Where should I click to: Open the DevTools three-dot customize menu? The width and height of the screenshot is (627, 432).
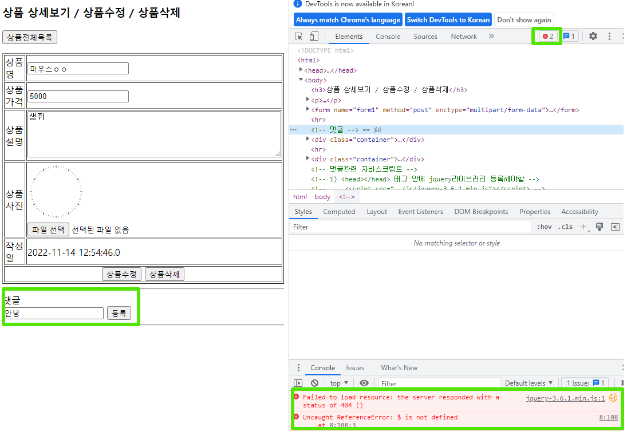tap(609, 37)
